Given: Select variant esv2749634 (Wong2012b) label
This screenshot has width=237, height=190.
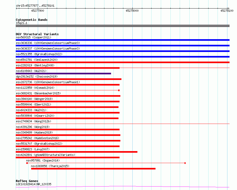Looking at the screenshot, I should pyautogui.click(x=34, y=121).
